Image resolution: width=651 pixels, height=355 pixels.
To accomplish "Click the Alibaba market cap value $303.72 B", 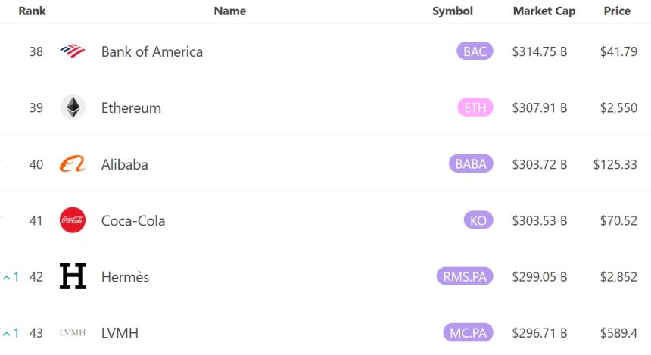I will (x=540, y=164).
